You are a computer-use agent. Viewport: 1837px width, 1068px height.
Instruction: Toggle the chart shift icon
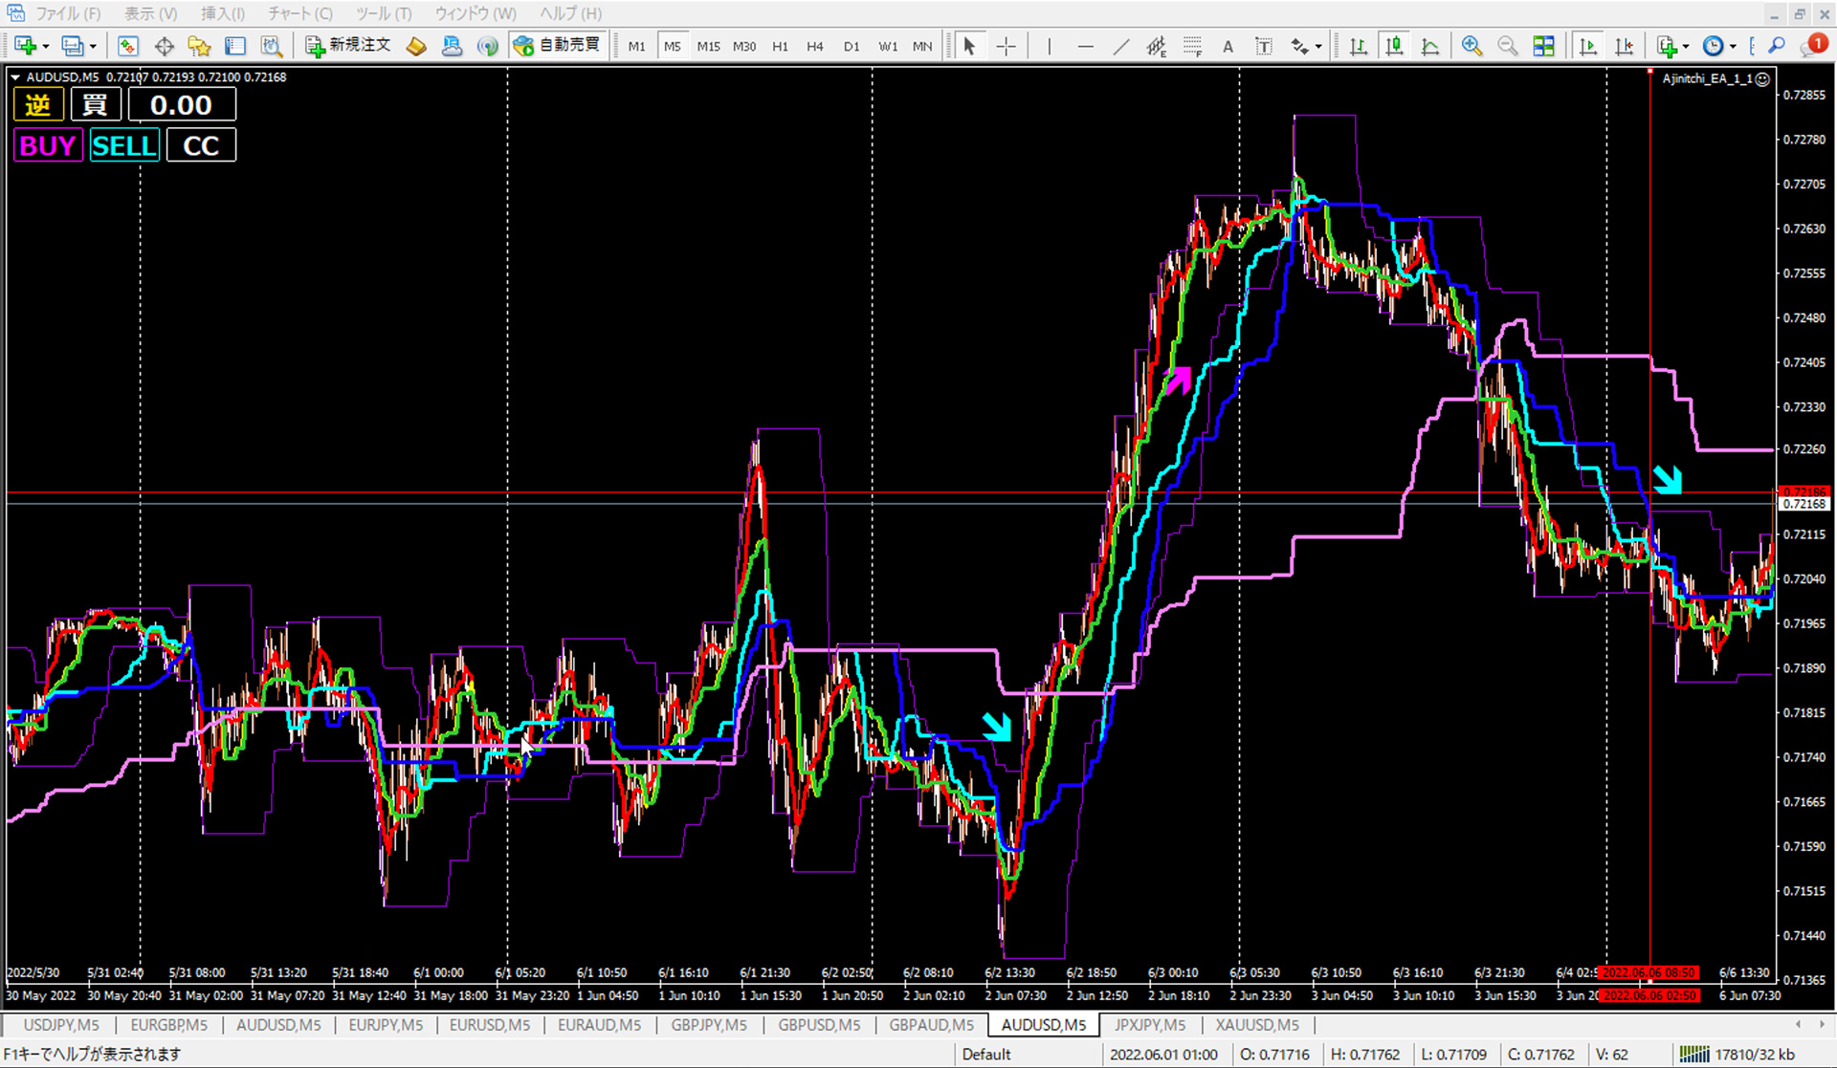1624,46
